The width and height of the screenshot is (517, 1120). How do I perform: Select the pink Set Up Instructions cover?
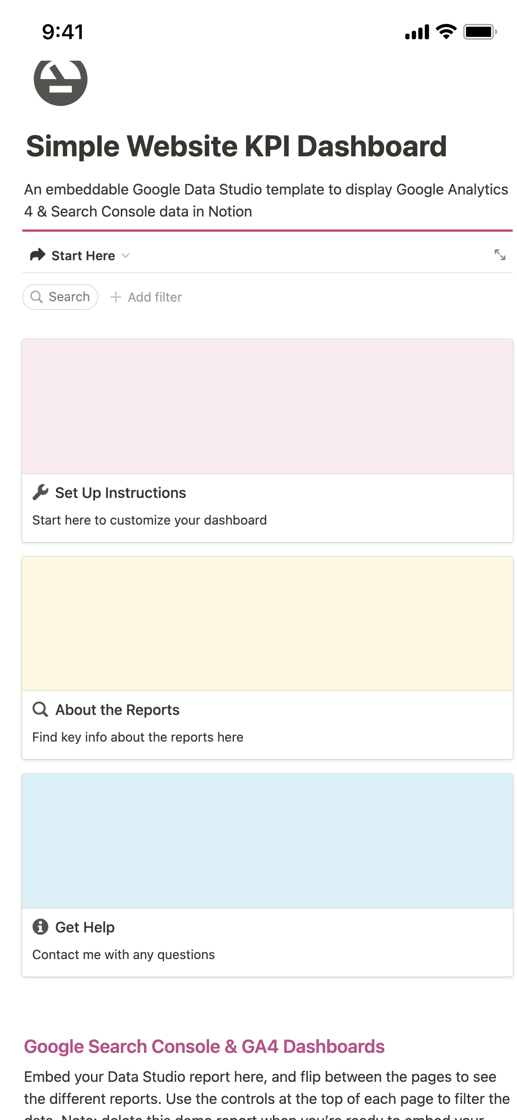267,406
